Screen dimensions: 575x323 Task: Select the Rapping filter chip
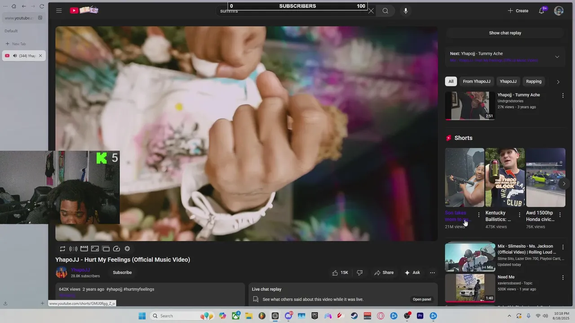[x=534, y=81]
